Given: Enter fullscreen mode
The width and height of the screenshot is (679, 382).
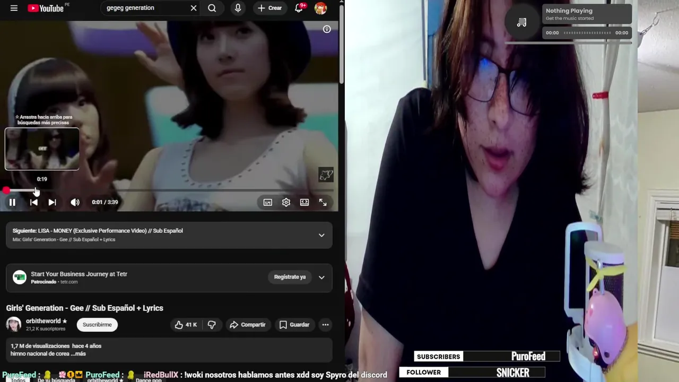Looking at the screenshot, I should pos(323,202).
